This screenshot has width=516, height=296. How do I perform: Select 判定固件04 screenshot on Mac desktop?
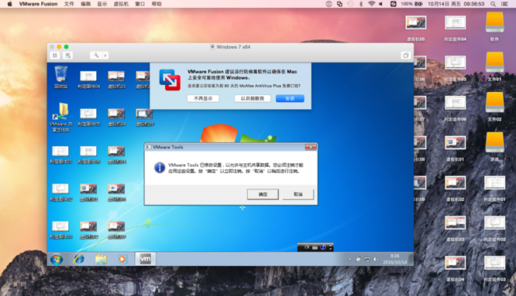(456, 28)
